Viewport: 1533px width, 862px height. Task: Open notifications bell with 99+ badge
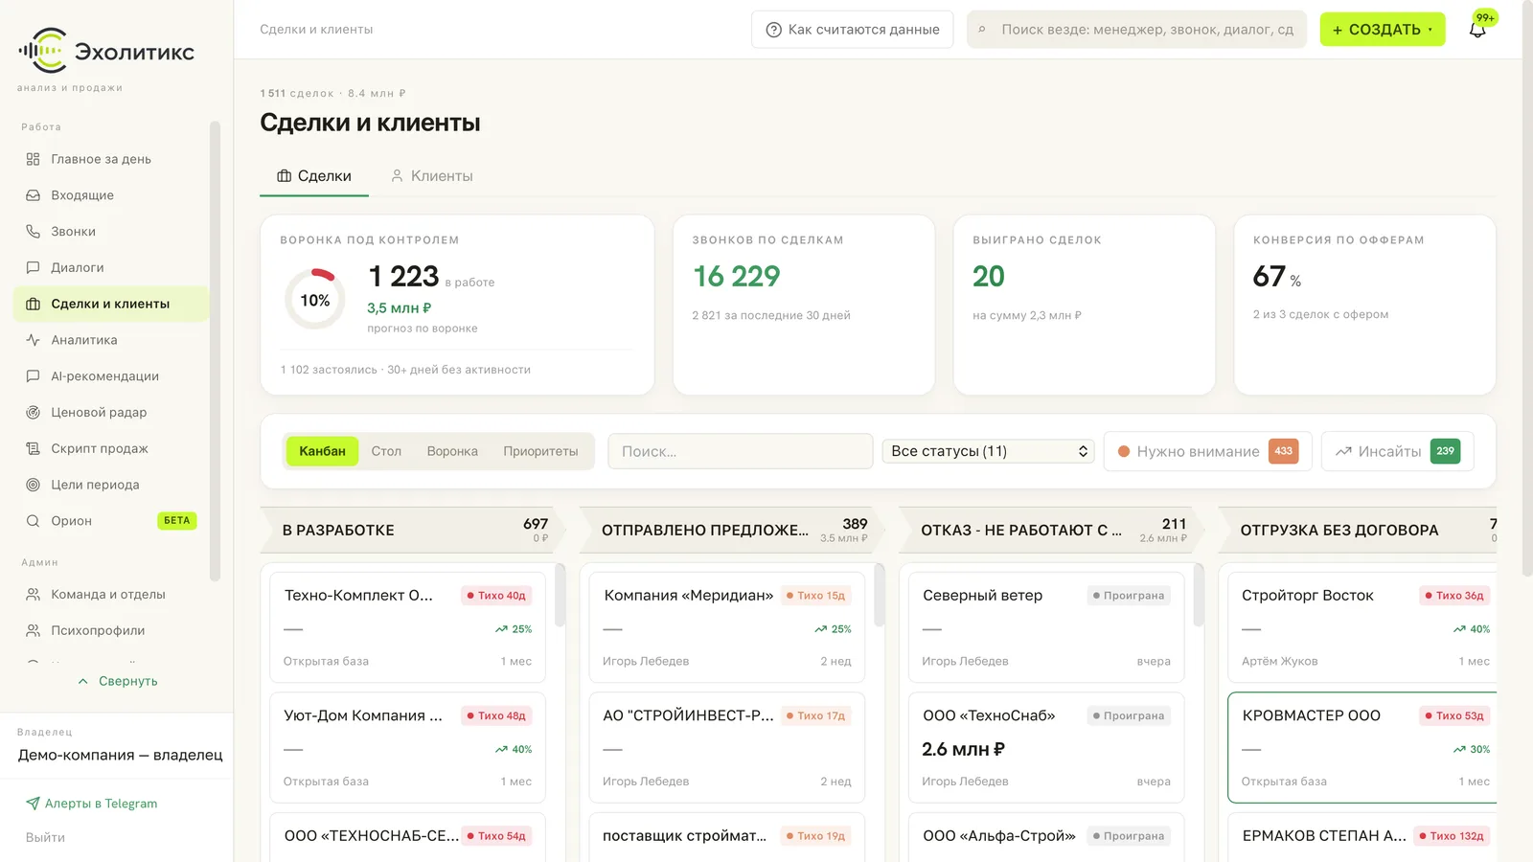(x=1477, y=30)
